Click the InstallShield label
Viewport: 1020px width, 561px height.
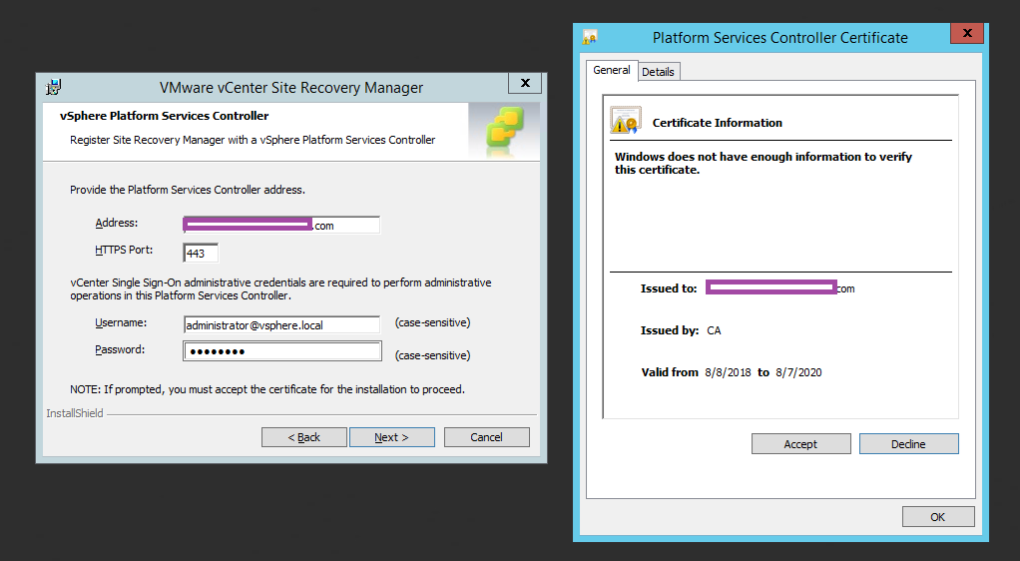tap(75, 413)
